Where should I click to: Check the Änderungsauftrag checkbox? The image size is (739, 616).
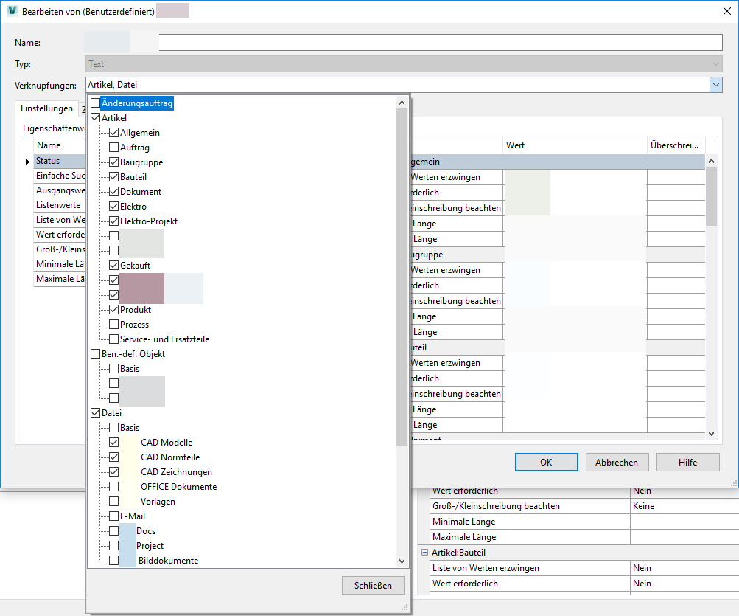coord(96,103)
